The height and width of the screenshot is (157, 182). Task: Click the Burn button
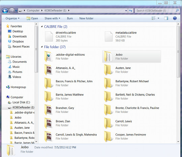pyautogui.click(x=70, y=18)
